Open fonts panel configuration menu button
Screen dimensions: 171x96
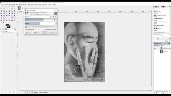170,7
